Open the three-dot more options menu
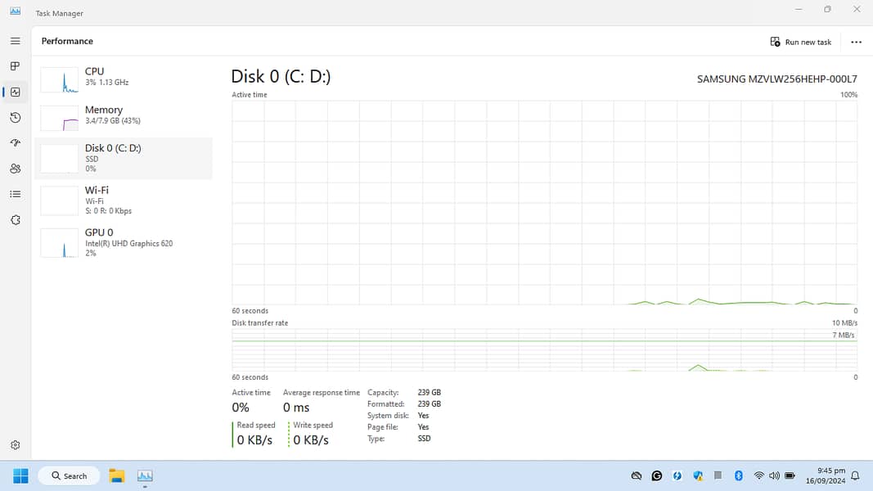The width and height of the screenshot is (873, 491). (x=856, y=42)
